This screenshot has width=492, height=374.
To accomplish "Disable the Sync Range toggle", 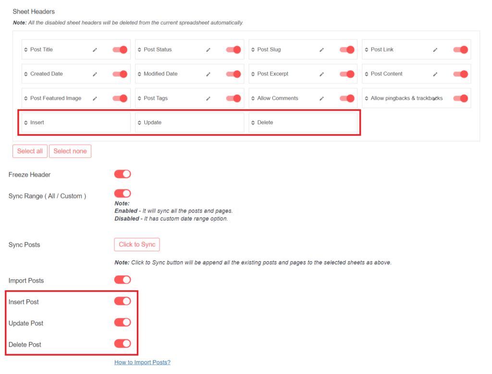I will [122, 193].
